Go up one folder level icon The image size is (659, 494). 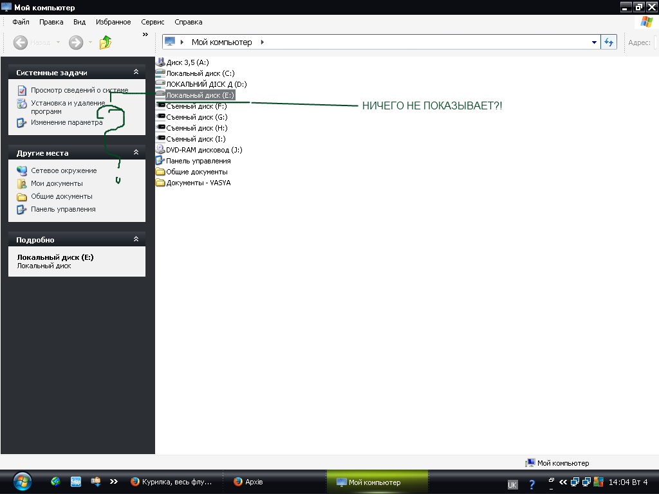(106, 42)
